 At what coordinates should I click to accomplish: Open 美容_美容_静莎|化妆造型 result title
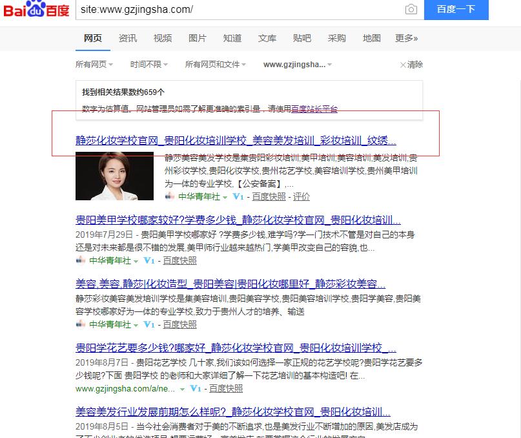[230, 284]
